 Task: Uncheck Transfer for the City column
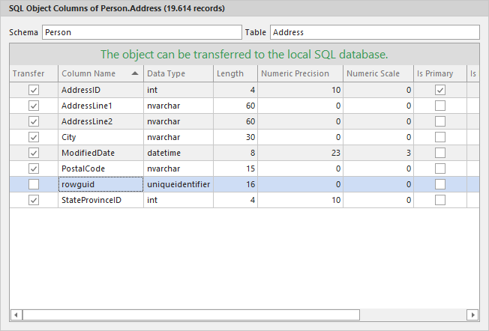(x=34, y=137)
